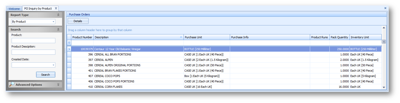Click the Each UK [1.5 Kilogram] inventory unit cell
400x103 pixels.
click(365, 60)
